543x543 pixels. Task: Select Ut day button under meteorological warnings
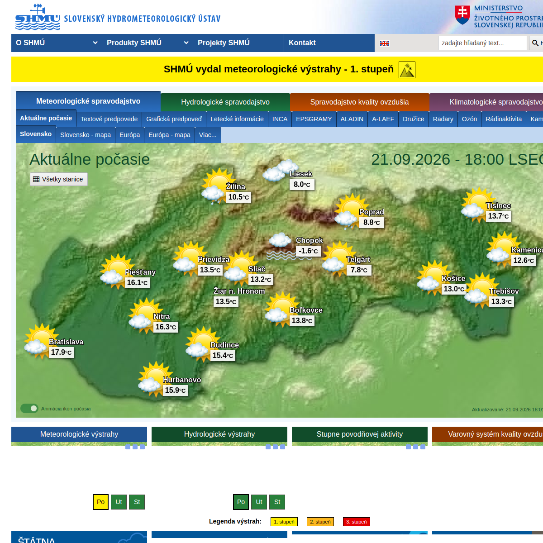coord(119,502)
